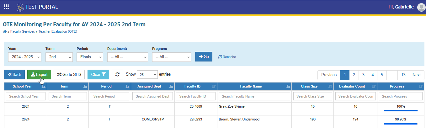Open Gabrielle's user avatar menu
This screenshot has width=426, height=128.
421,7
